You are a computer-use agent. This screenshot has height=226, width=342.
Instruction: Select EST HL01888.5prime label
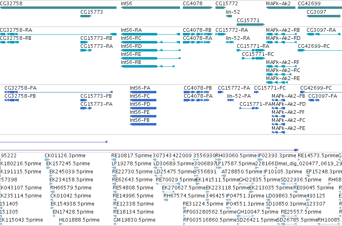tap(79, 220)
